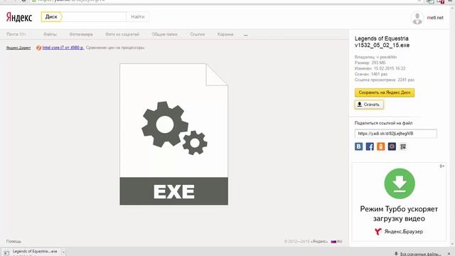This screenshot has height=256, width=455.
Task: Click the Режим Турбо ad text
Action: click(x=399, y=213)
